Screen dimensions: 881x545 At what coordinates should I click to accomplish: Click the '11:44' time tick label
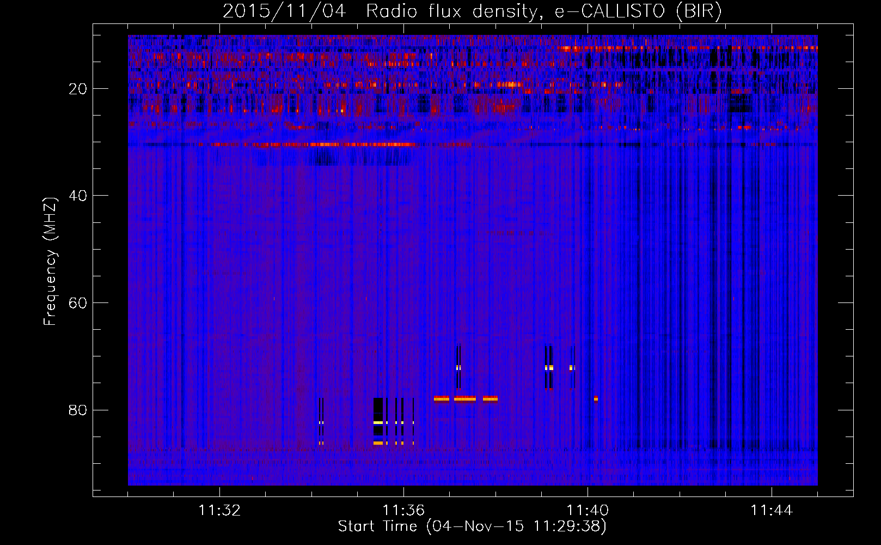(x=772, y=511)
